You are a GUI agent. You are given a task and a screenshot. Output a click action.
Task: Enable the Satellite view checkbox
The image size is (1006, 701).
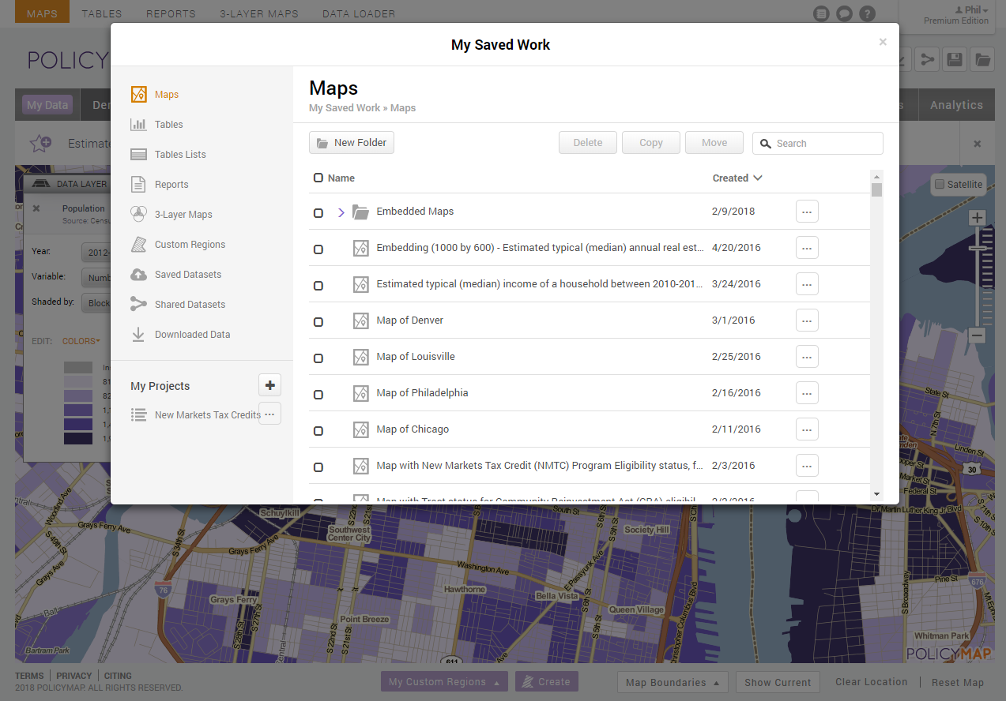(x=940, y=184)
